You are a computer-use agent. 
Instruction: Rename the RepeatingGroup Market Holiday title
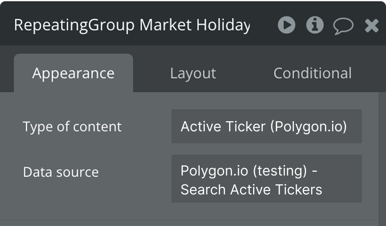132,25
